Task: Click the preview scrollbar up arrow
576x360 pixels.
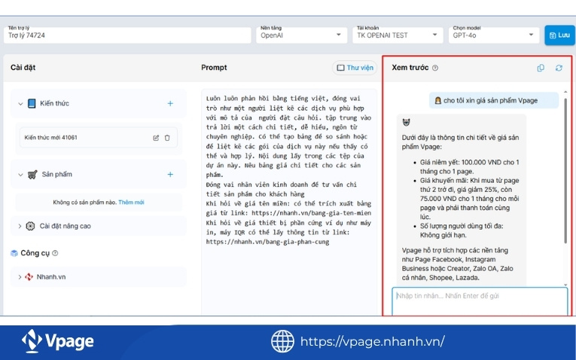Action: pos(565,92)
